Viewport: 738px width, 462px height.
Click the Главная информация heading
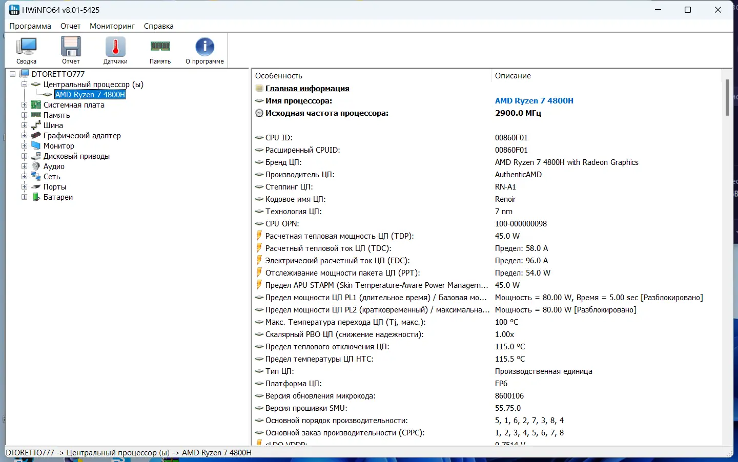click(x=307, y=89)
